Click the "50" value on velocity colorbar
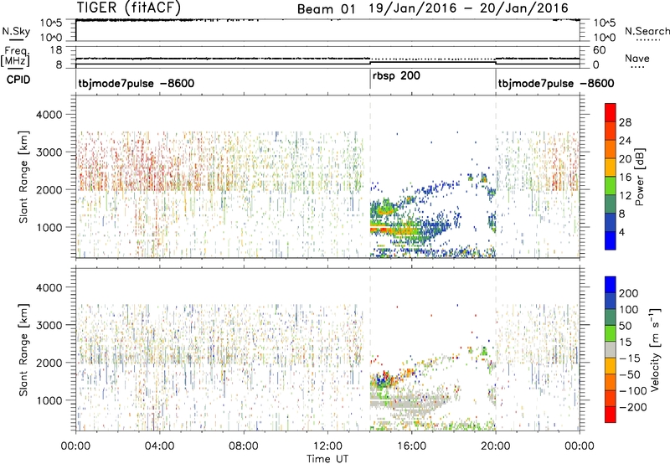 coord(626,326)
